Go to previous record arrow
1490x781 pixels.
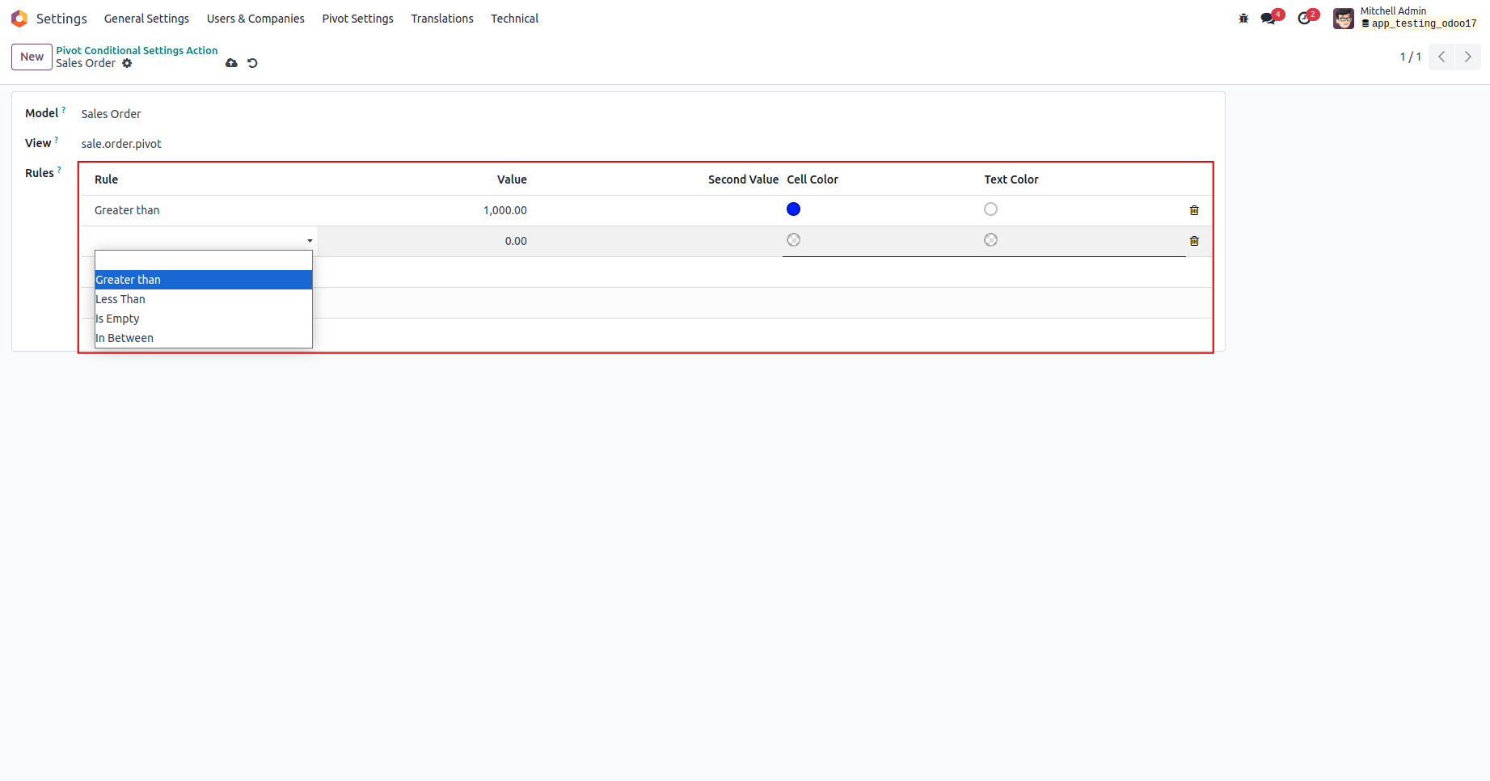click(x=1441, y=57)
